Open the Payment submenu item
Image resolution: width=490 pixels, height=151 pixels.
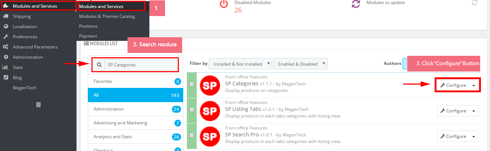88,36
